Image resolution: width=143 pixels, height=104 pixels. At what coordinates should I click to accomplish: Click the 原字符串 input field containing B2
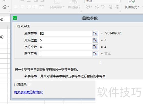coord(65,34)
